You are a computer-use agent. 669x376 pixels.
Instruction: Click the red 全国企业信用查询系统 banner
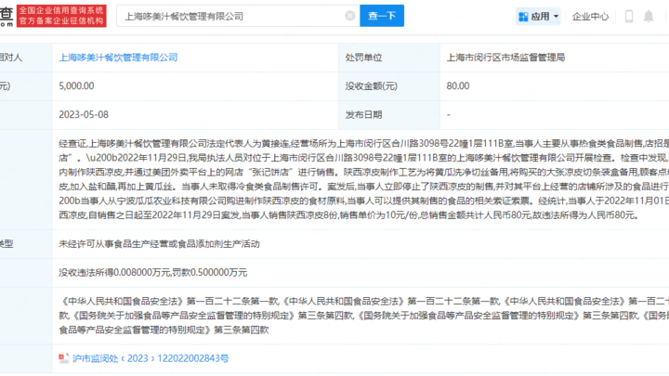[61, 16]
